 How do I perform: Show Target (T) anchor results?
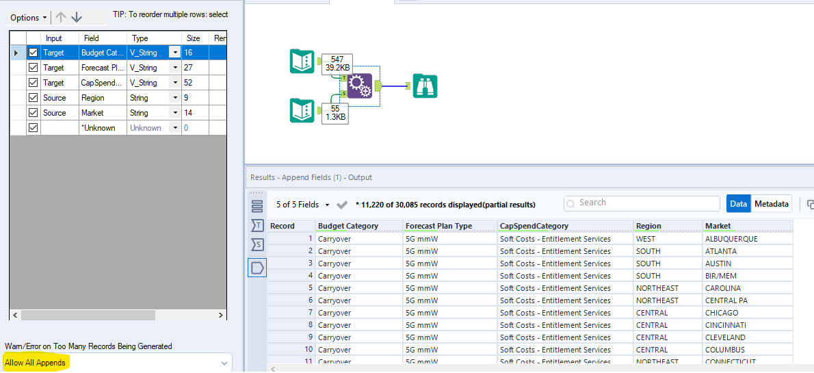pos(257,225)
